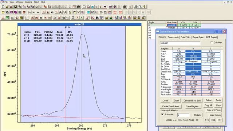Click the floppy disk Save icon
233x131 pixels.
pos(16,7)
